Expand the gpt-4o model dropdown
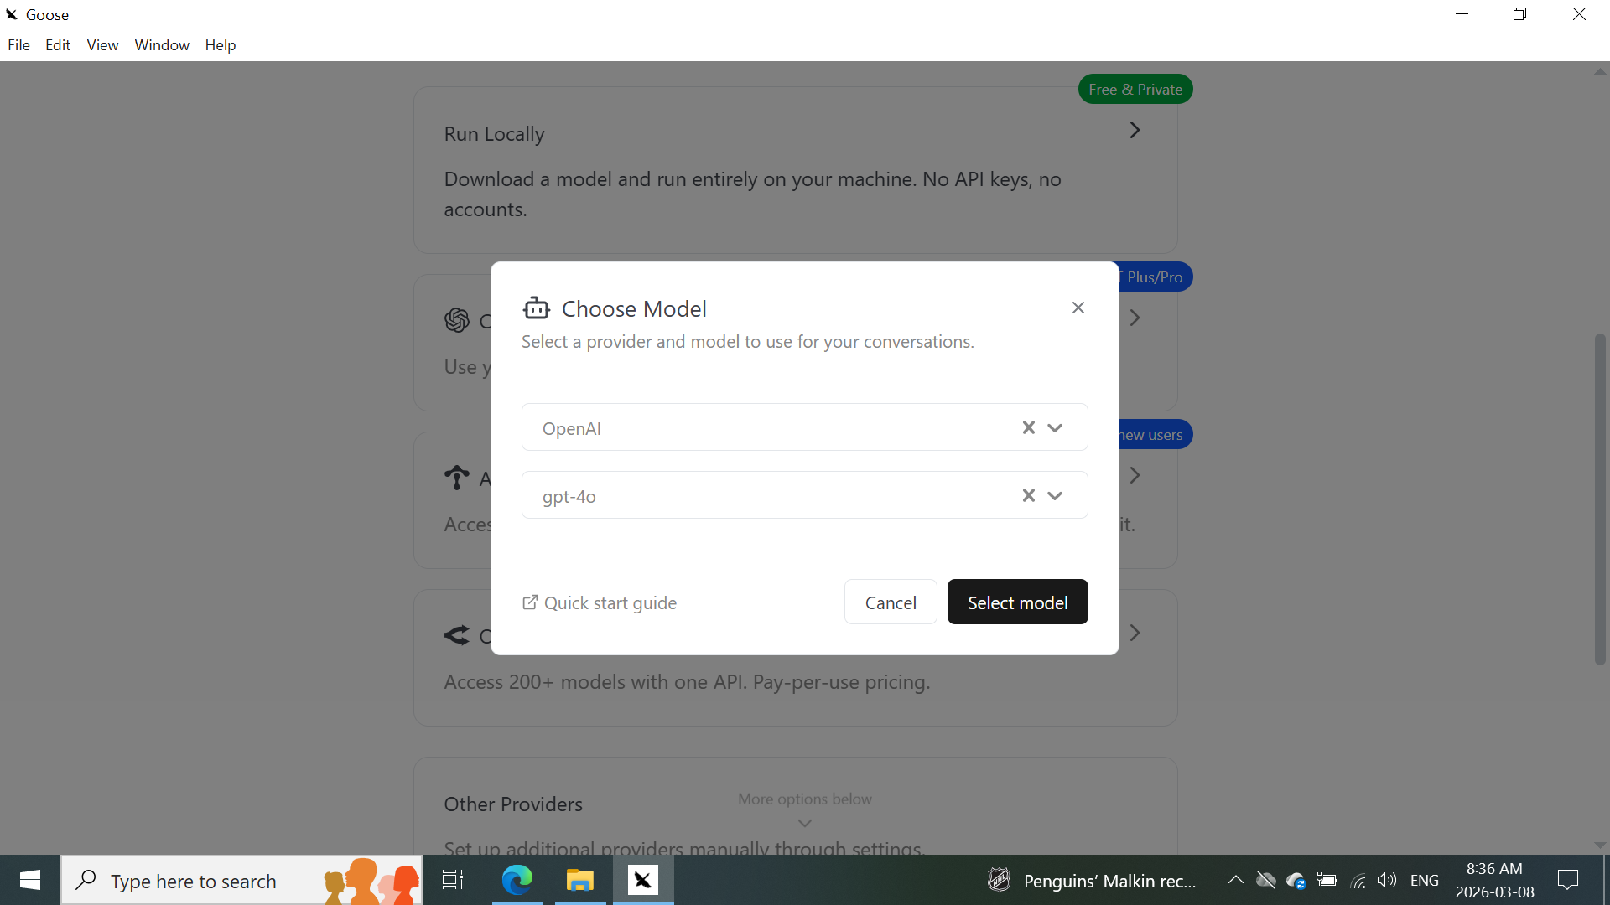The width and height of the screenshot is (1610, 905). click(1055, 495)
